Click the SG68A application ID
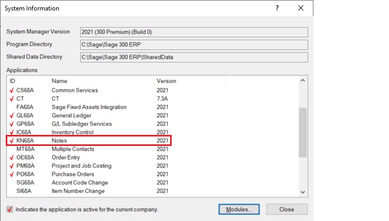This screenshot has width=389, height=221. 25,183
